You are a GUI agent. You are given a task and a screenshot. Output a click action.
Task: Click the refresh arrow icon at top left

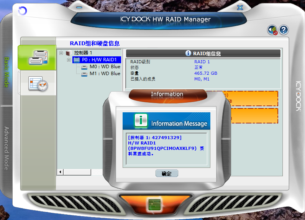click(22, 11)
